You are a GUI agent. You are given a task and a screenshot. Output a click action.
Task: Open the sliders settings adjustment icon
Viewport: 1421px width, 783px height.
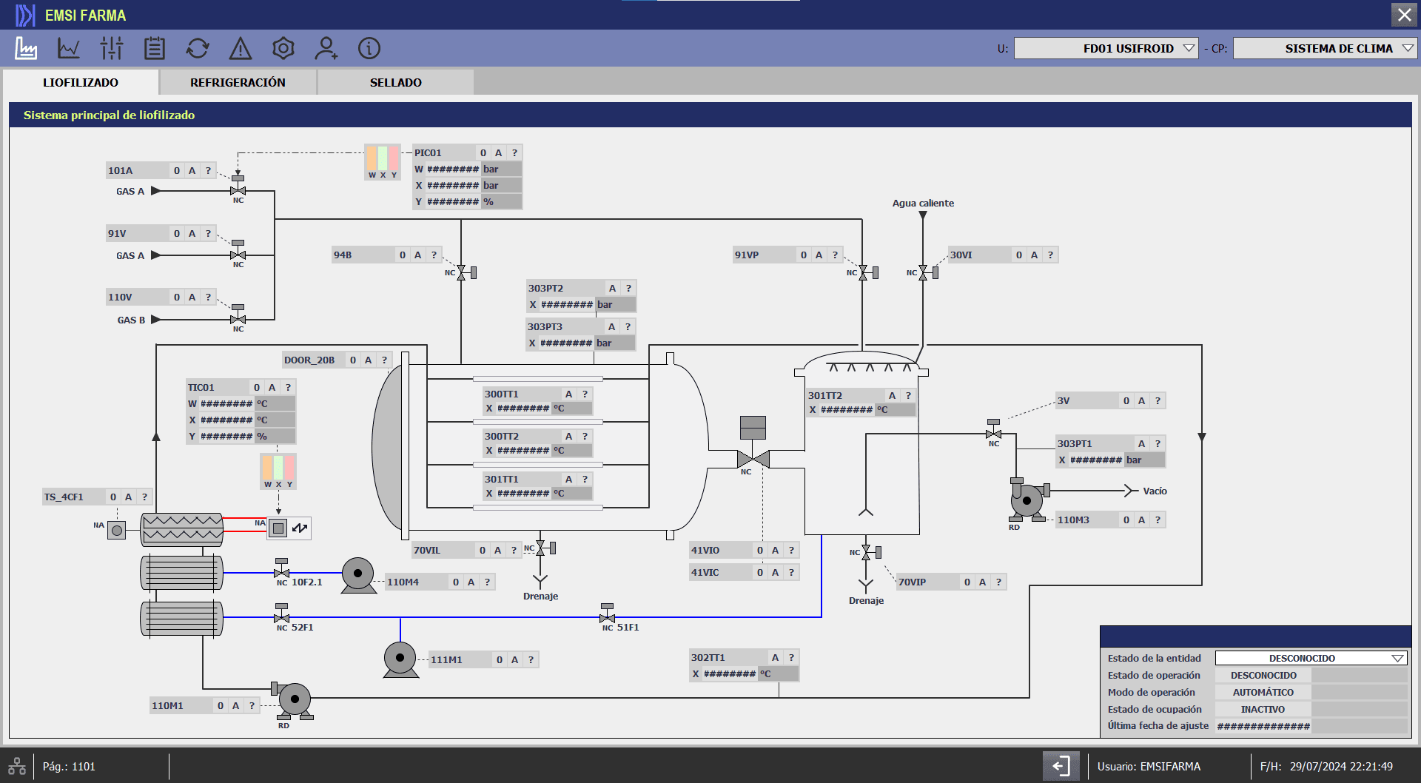coord(112,49)
